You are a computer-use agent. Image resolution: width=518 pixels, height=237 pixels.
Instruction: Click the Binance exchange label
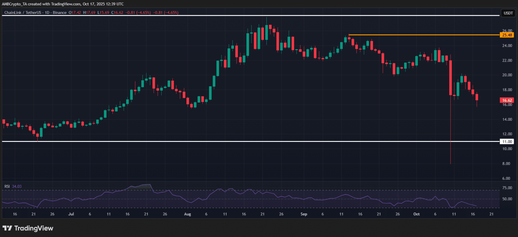60,13
